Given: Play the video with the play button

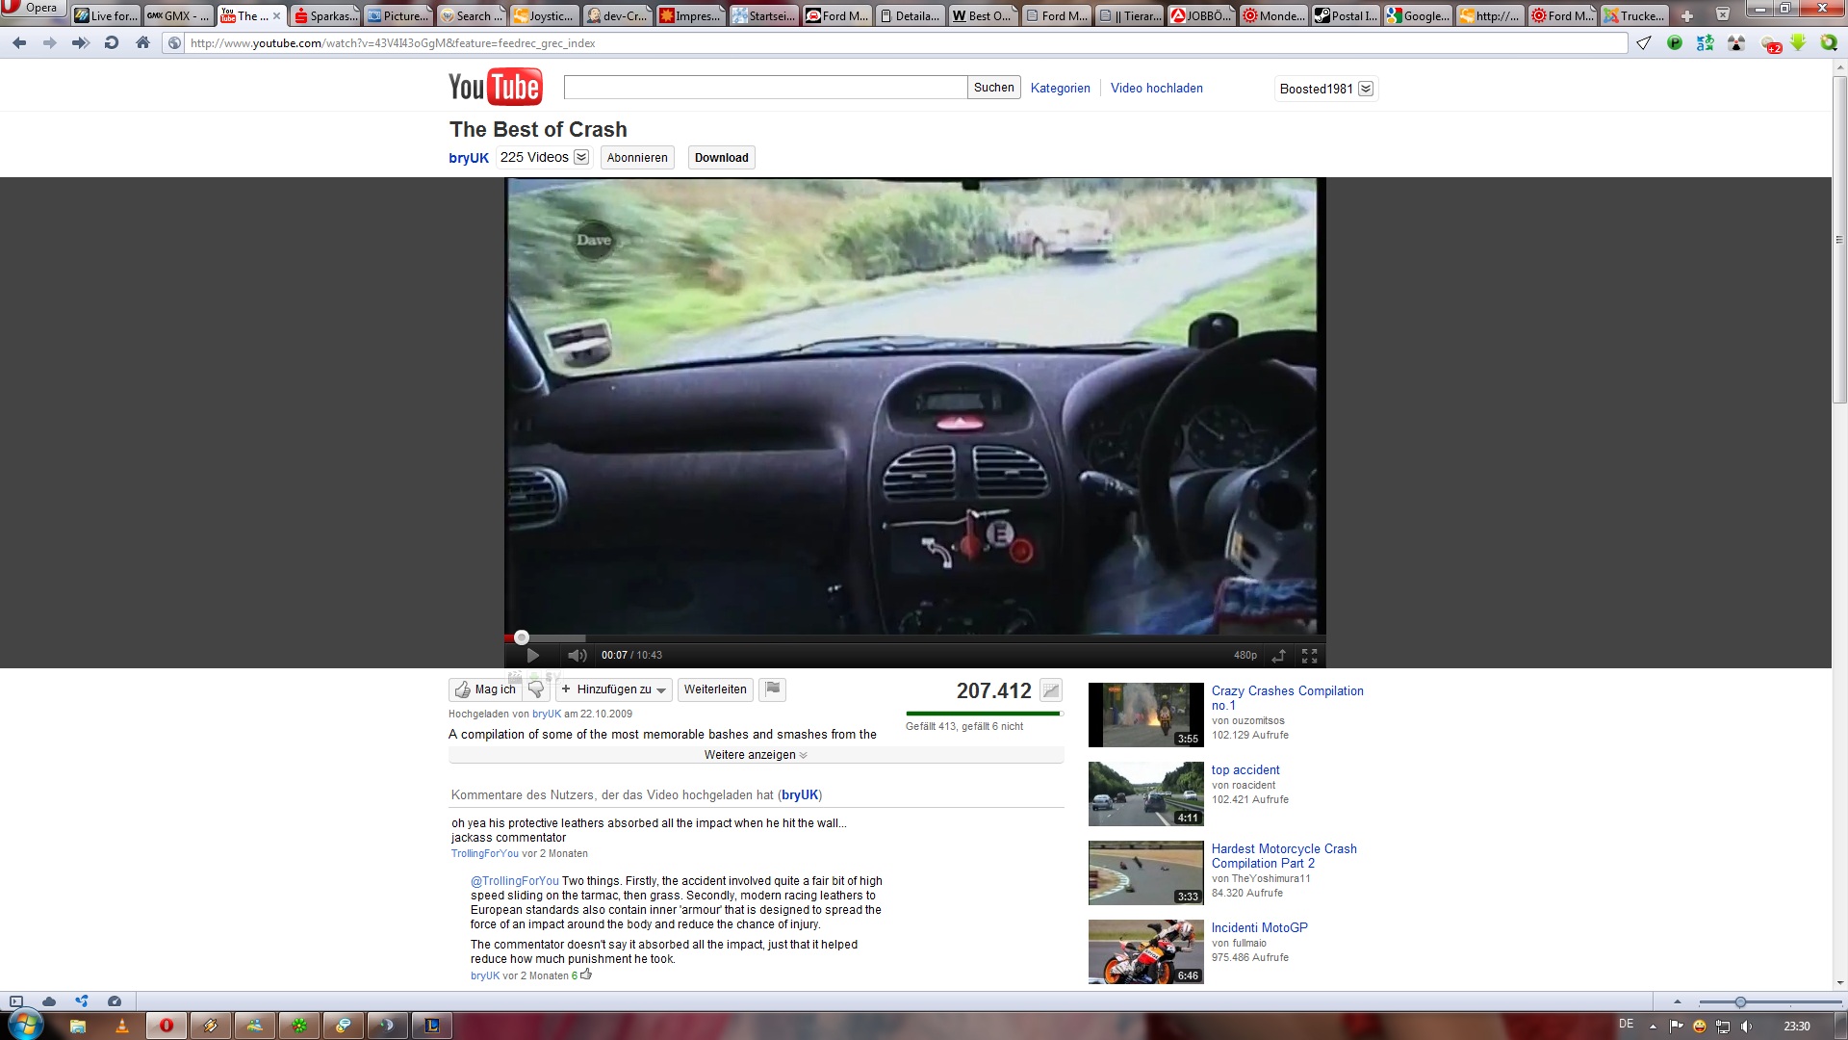Looking at the screenshot, I should (x=532, y=656).
